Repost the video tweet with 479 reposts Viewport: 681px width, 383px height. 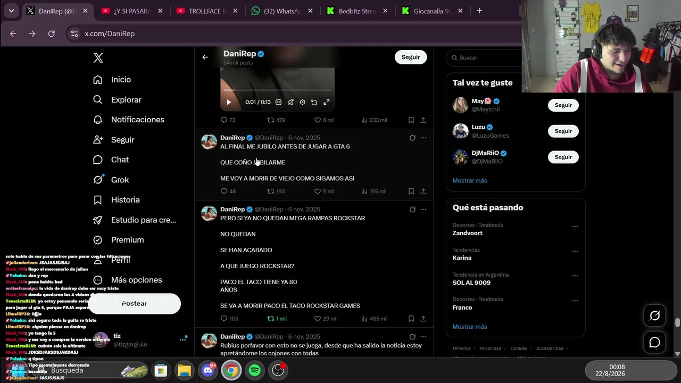pyautogui.click(x=276, y=120)
